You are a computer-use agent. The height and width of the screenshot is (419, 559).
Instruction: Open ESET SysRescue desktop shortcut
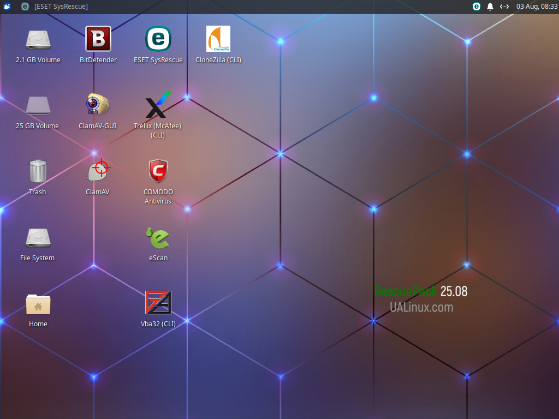(158, 39)
